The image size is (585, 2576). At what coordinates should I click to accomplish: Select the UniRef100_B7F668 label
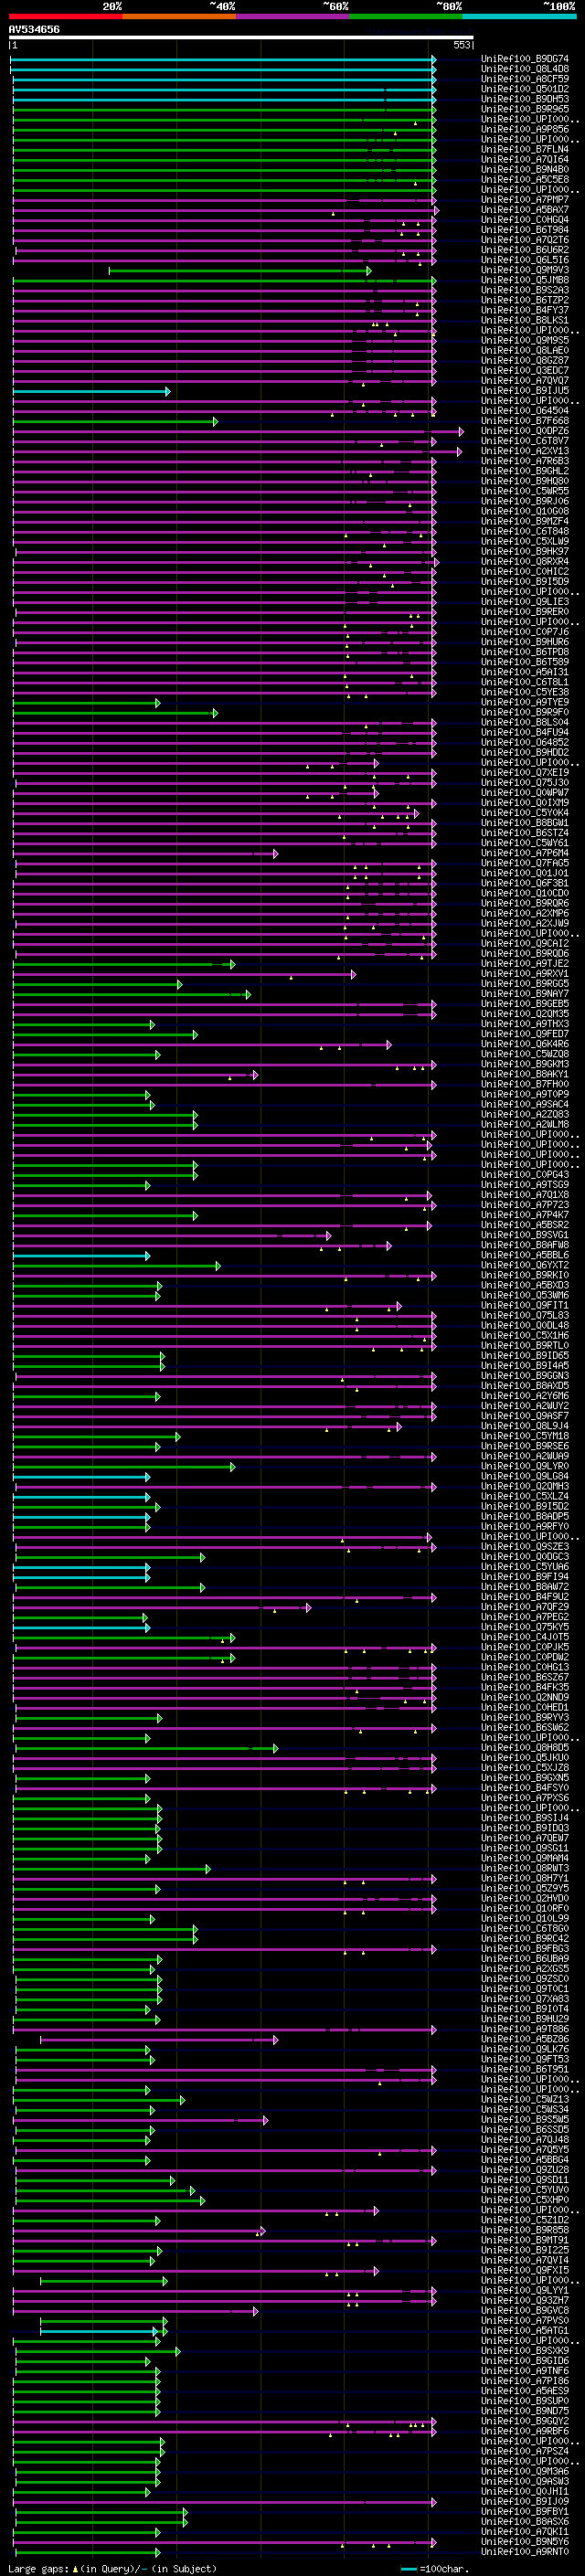pos(525,421)
